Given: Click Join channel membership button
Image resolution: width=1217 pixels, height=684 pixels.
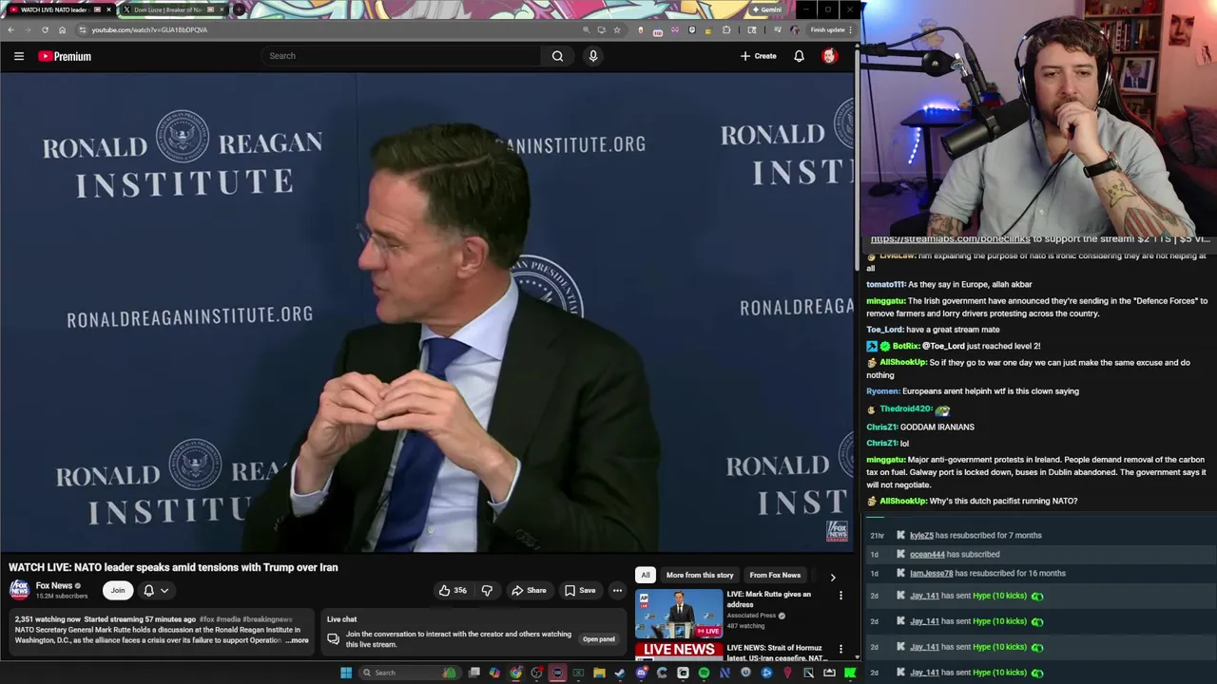Looking at the screenshot, I should (x=118, y=590).
